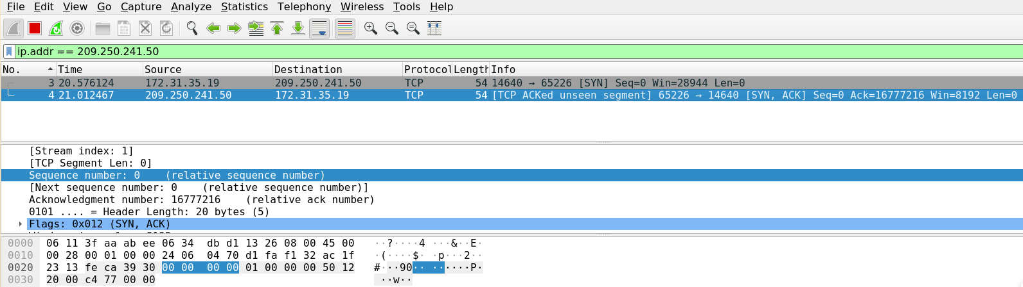
Task: Stop the running packet capture
Action: point(35,28)
